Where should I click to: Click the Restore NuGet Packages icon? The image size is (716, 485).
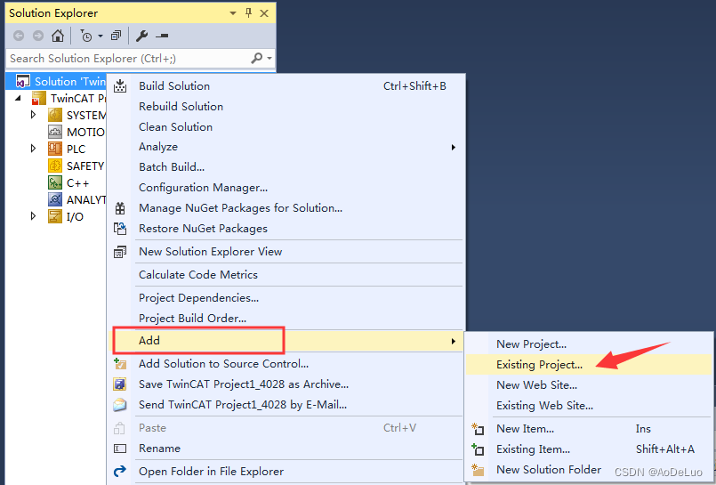click(x=120, y=229)
